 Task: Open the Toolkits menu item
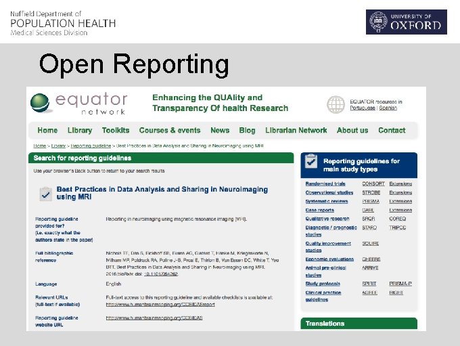click(x=116, y=130)
